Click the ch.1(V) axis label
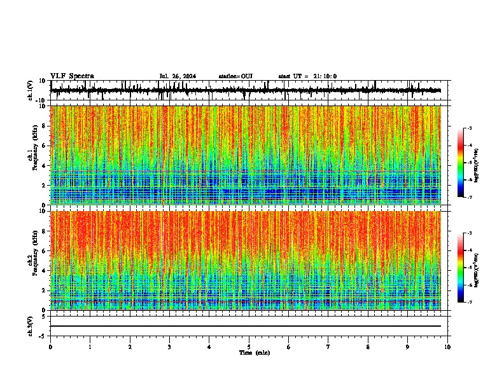Screen dimensions: 504x389 30,90
